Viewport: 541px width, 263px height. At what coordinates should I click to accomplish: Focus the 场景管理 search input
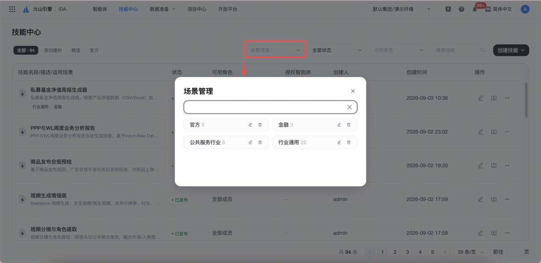(x=270, y=107)
